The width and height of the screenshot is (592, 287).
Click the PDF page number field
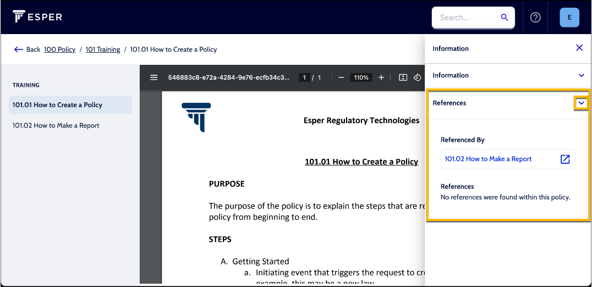(x=304, y=78)
